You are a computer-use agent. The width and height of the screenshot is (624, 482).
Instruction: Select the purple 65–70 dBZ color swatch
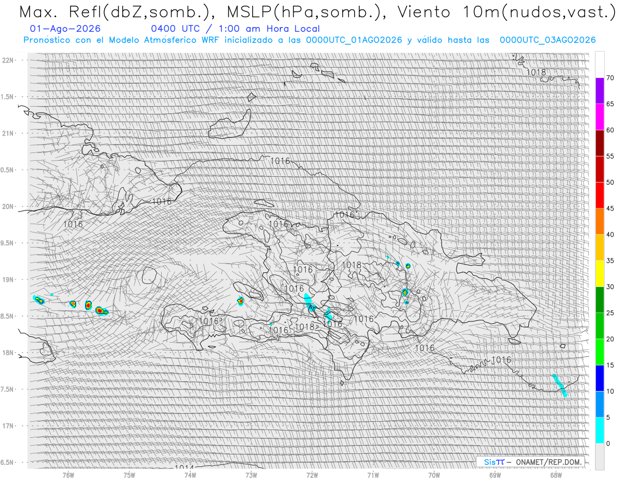pyautogui.click(x=600, y=91)
